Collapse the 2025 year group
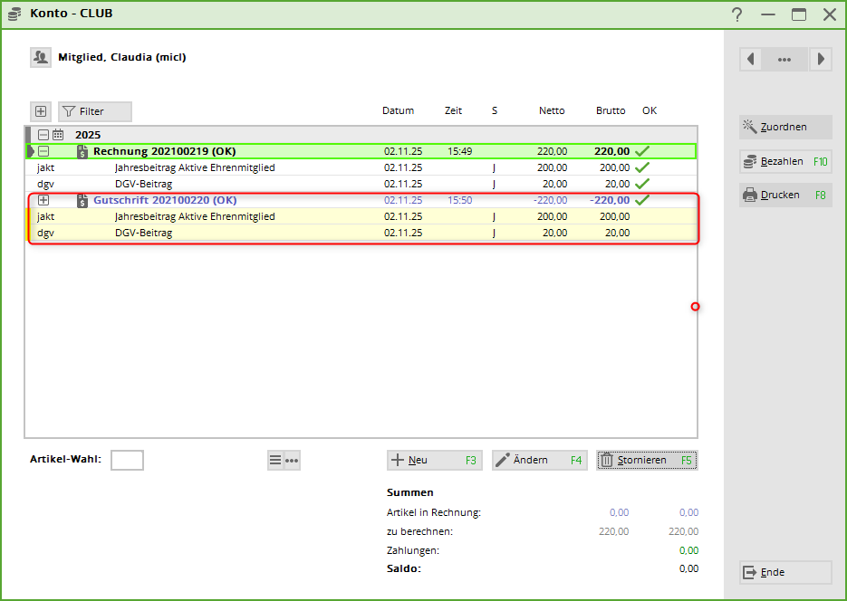This screenshot has height=601, width=847. click(x=43, y=135)
